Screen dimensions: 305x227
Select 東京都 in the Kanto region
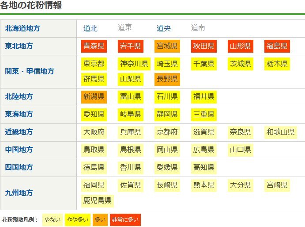(94, 64)
